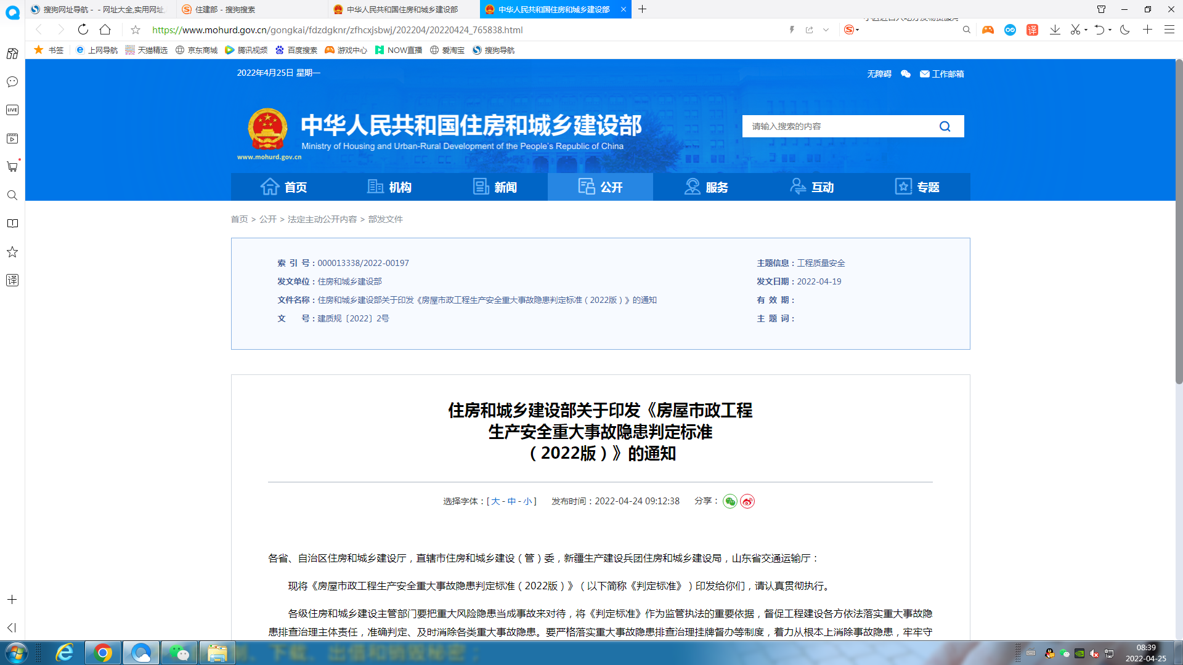
Task: Click the page vertical scrollbar thumb
Action: 1179,222
